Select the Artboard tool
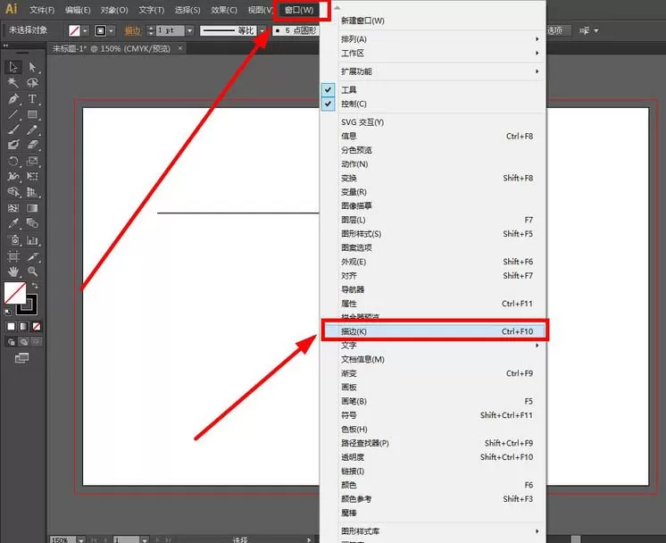The height and width of the screenshot is (543, 666). point(13,256)
